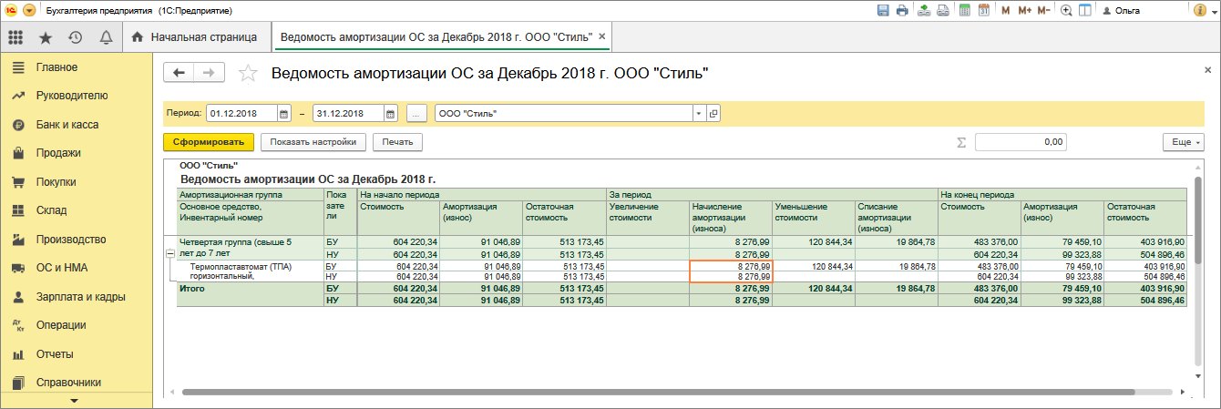This screenshot has height=409, width=1221.
Task: Click the Print icon in title bar
Action: [902, 10]
